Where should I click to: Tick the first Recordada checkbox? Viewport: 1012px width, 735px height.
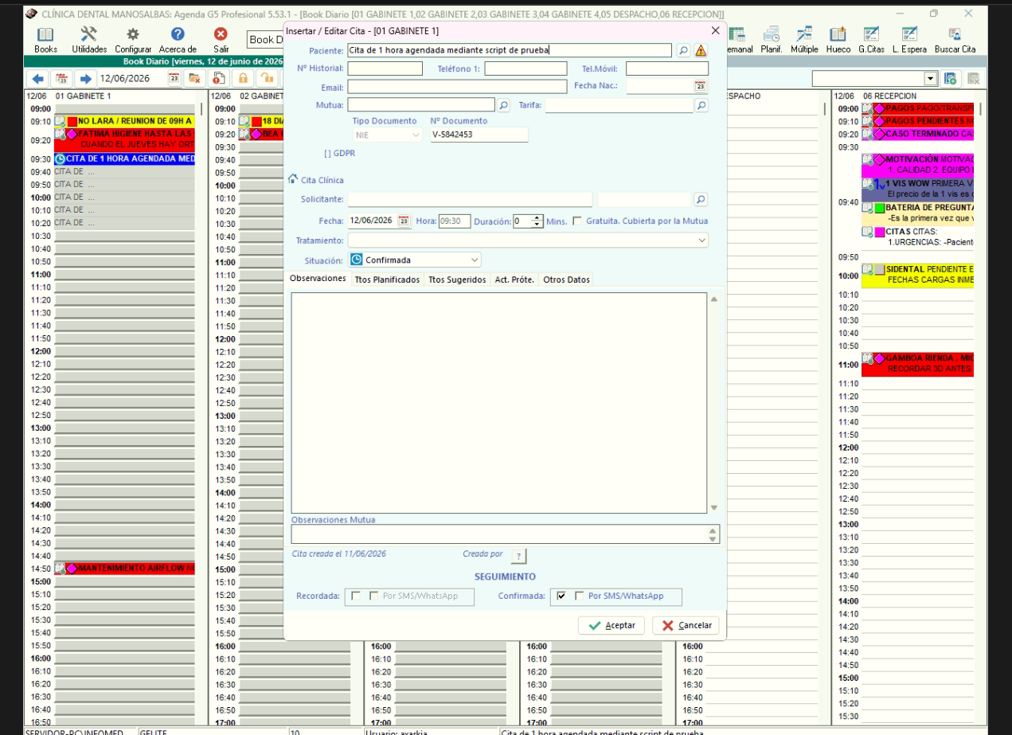[x=356, y=596]
